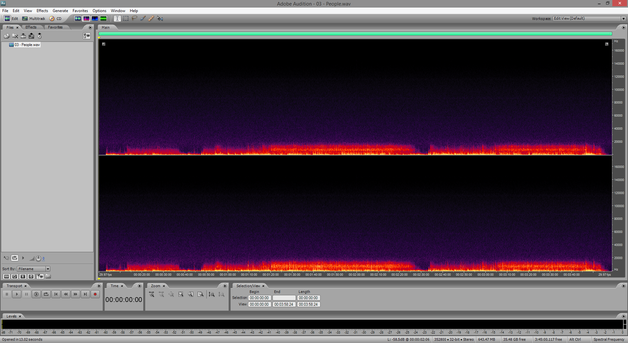Click Insert Into Edit View icon
This screenshot has height=343, width=628.
click(23, 36)
